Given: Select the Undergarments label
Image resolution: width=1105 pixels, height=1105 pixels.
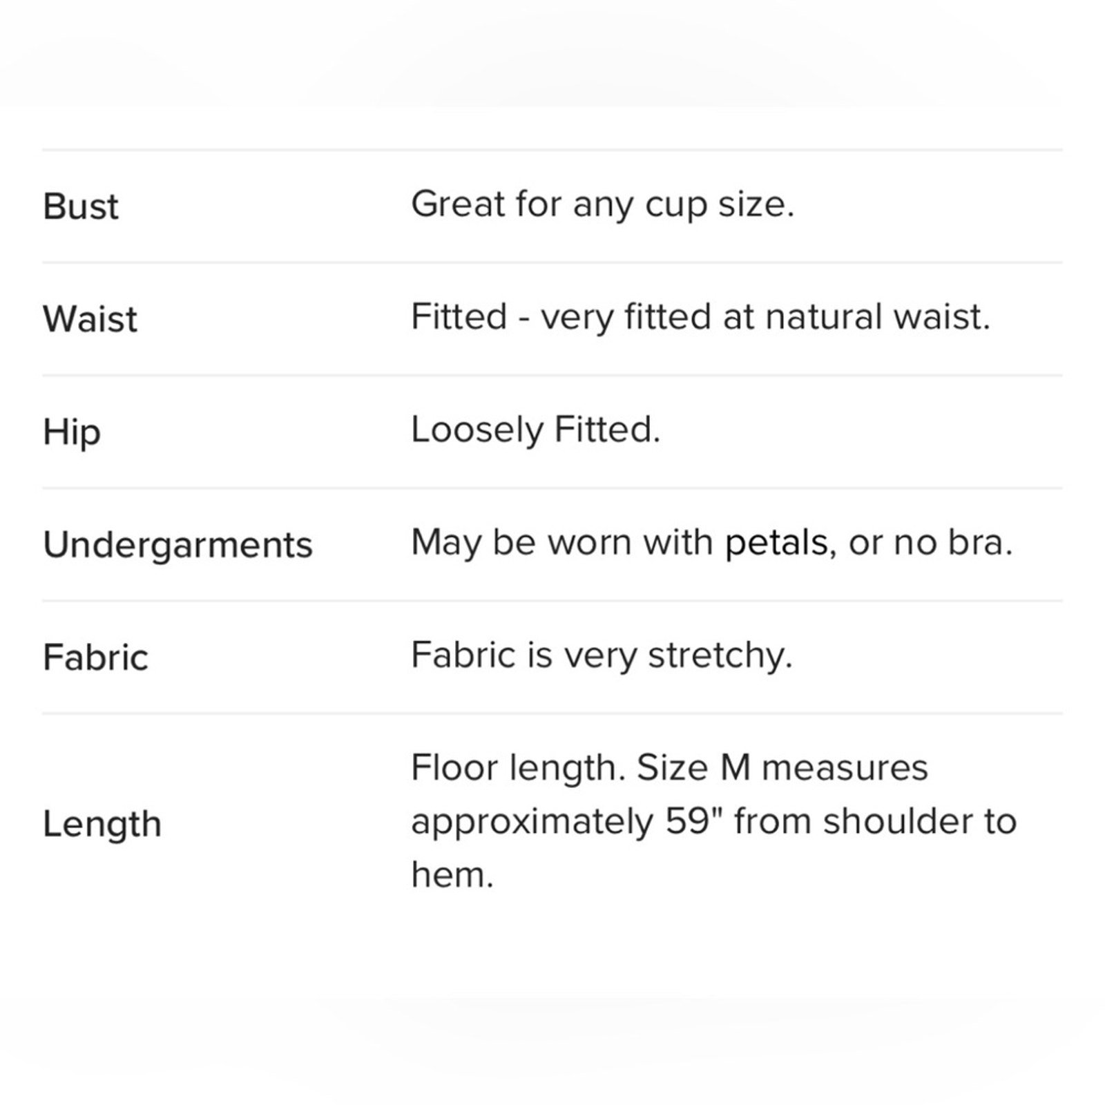Looking at the screenshot, I should (x=177, y=546).
